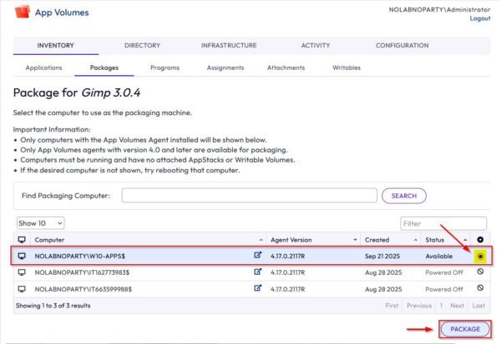This screenshot has height=344, width=501.
Task: Sort by Created column
Action: point(391,240)
